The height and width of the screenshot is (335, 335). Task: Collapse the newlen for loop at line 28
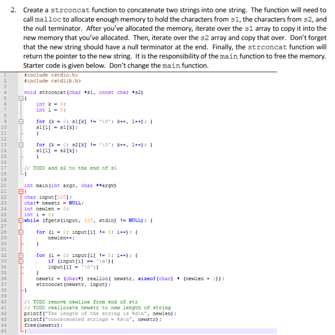(21, 232)
